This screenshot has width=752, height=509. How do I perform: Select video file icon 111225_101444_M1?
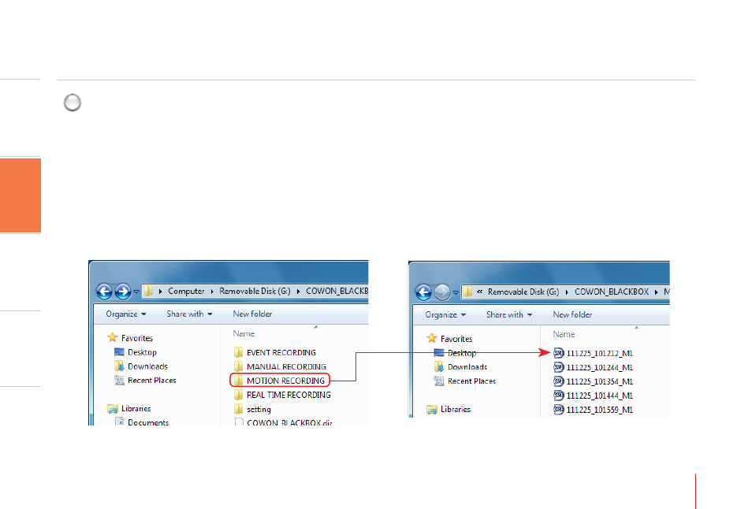pos(558,396)
